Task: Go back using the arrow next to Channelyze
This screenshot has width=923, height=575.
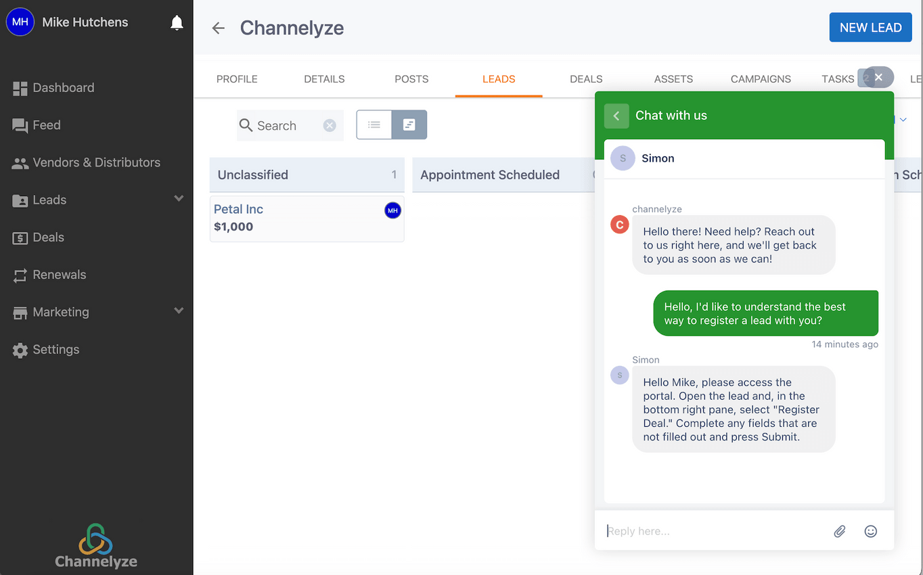Action: tap(217, 28)
